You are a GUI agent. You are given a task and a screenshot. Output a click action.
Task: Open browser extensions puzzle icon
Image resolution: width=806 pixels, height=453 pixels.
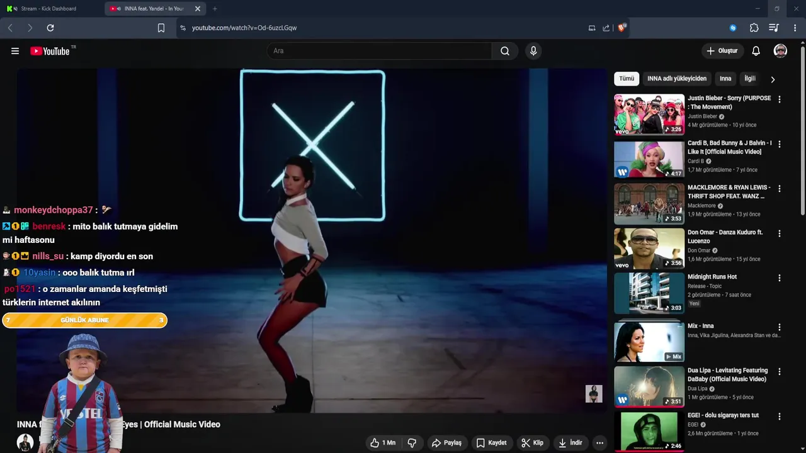[x=754, y=28]
